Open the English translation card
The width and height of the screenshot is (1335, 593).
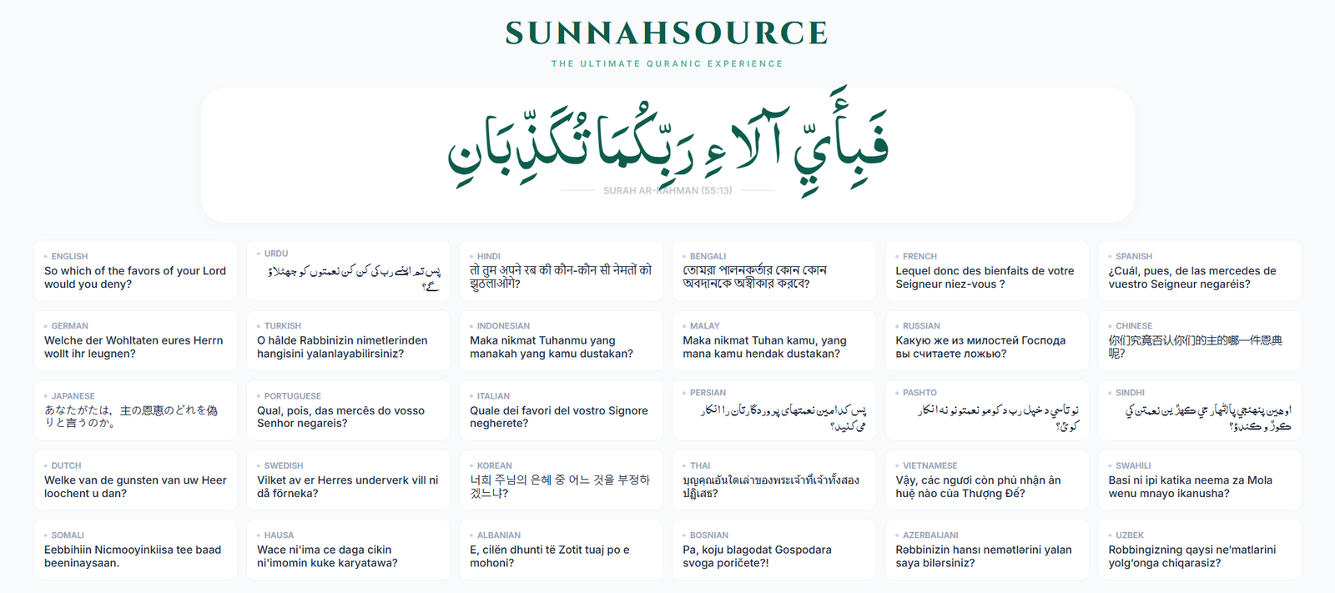pyautogui.click(x=135, y=271)
